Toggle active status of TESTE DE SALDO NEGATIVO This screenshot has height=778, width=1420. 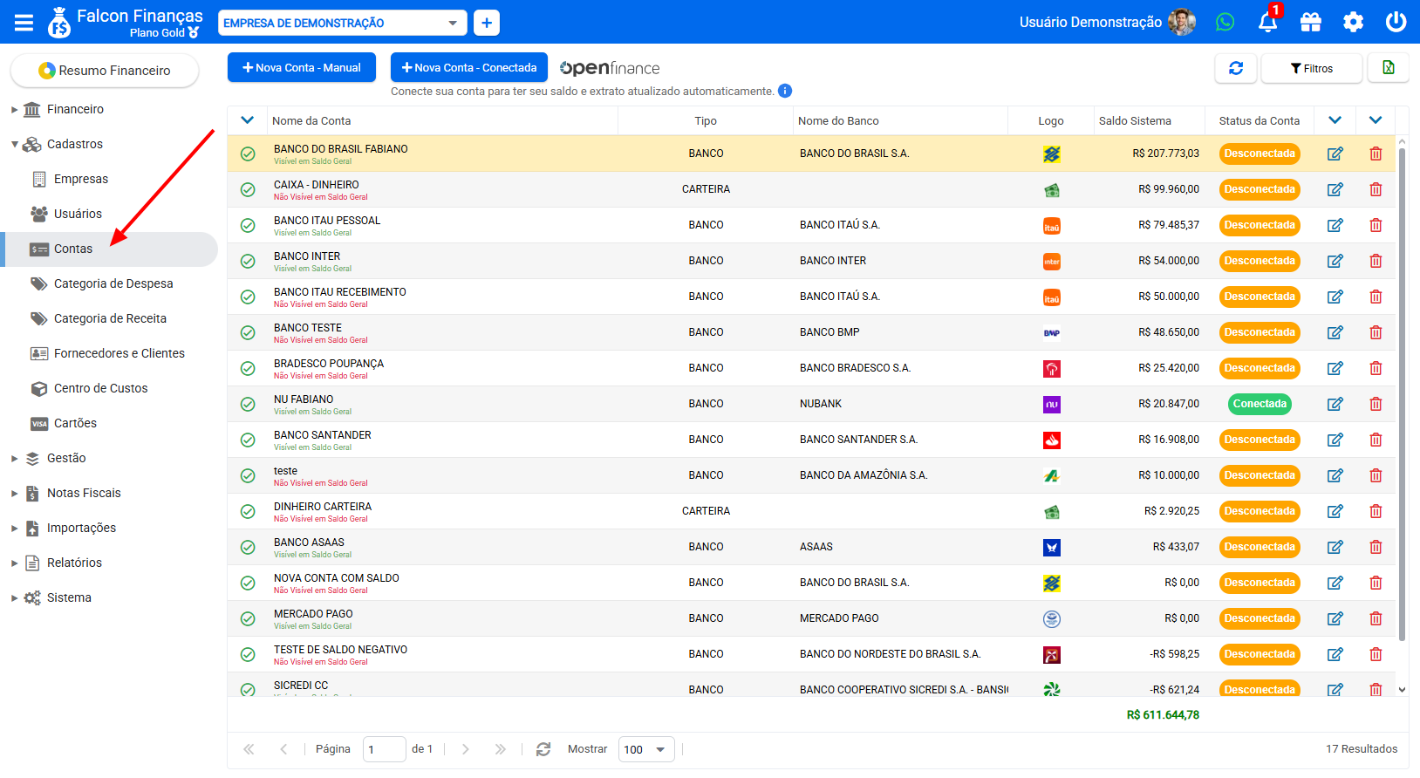[x=248, y=654]
